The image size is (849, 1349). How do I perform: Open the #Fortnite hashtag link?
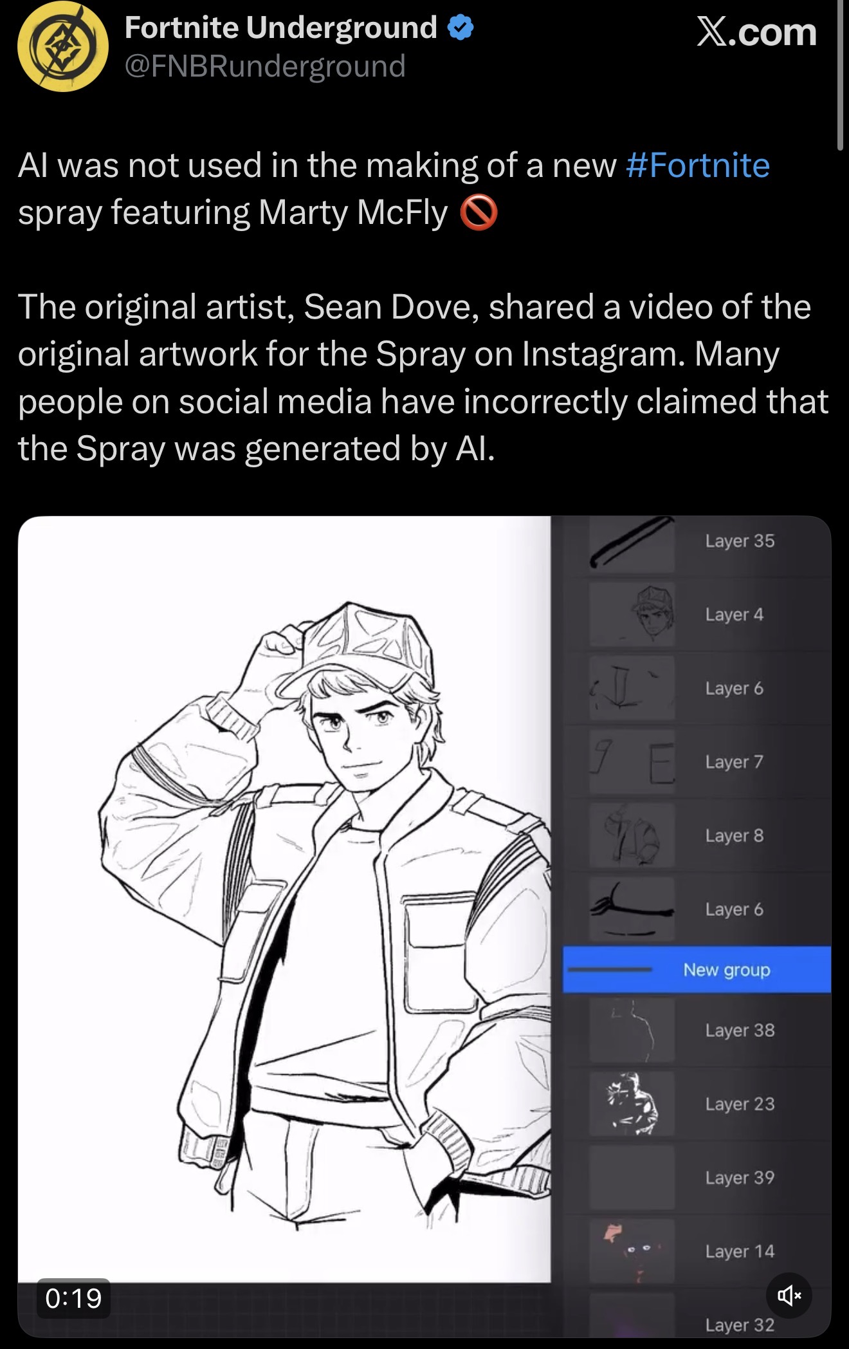[697, 165]
